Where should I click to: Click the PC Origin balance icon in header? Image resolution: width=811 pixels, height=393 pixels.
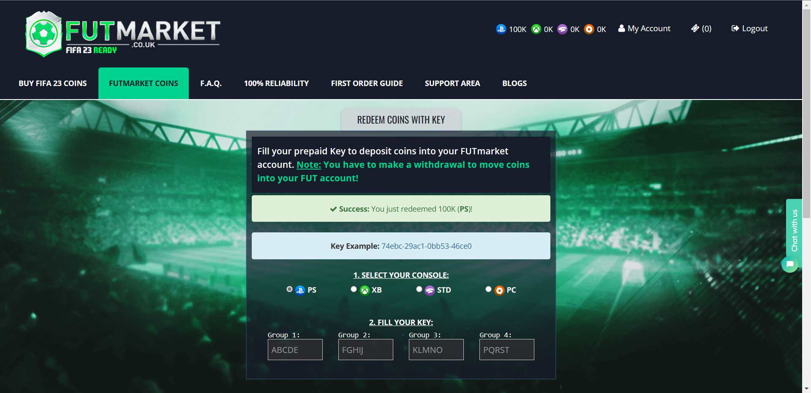589,29
